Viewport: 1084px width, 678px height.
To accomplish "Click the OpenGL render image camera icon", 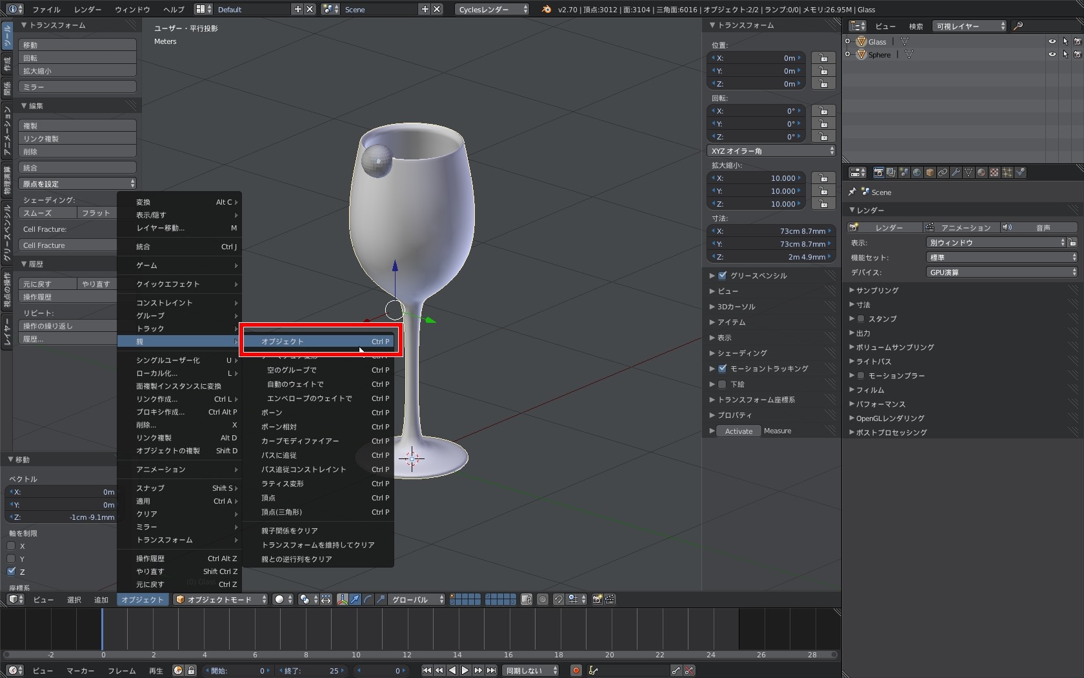I will pos(597,599).
